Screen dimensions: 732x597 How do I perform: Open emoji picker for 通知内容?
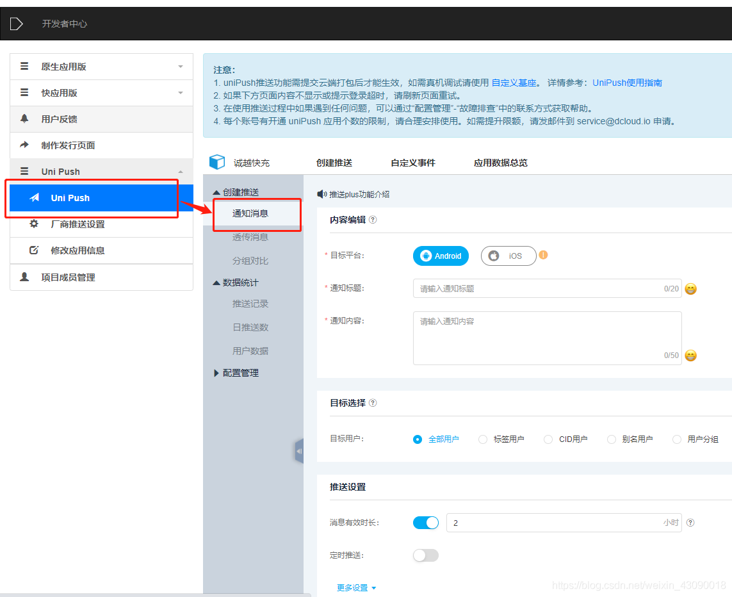point(690,356)
